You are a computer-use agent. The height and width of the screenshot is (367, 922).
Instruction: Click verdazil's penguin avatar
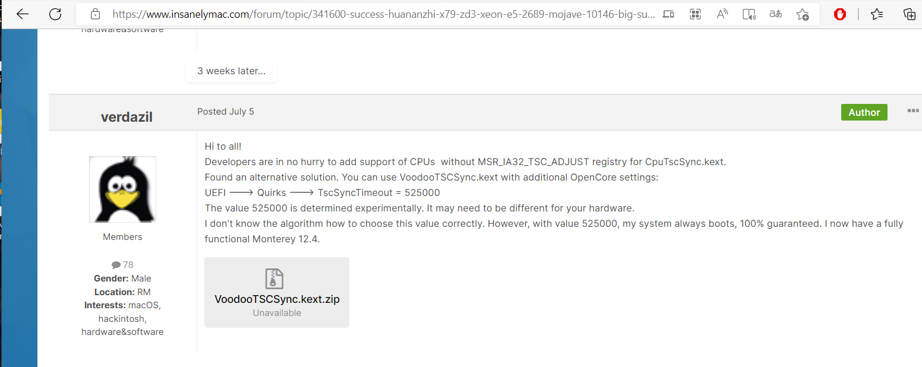coord(122,189)
